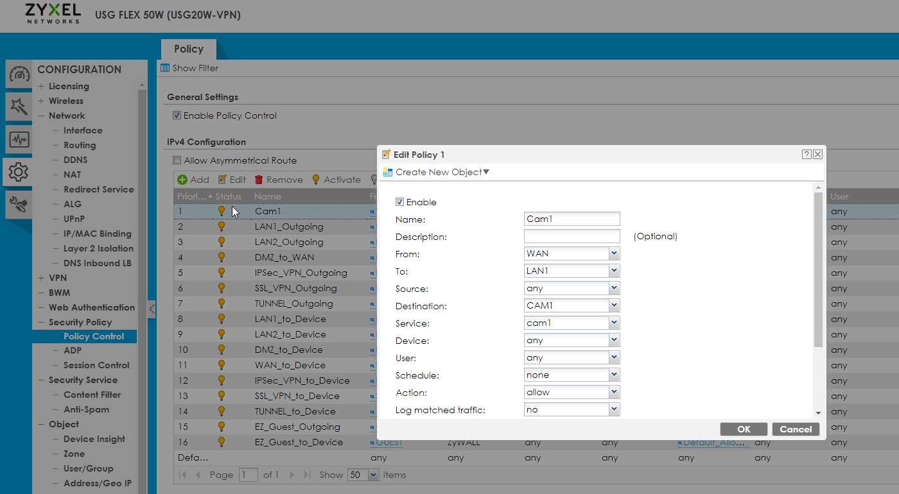
Task: Open the Monitor icon in sidebar
Action: (x=19, y=139)
